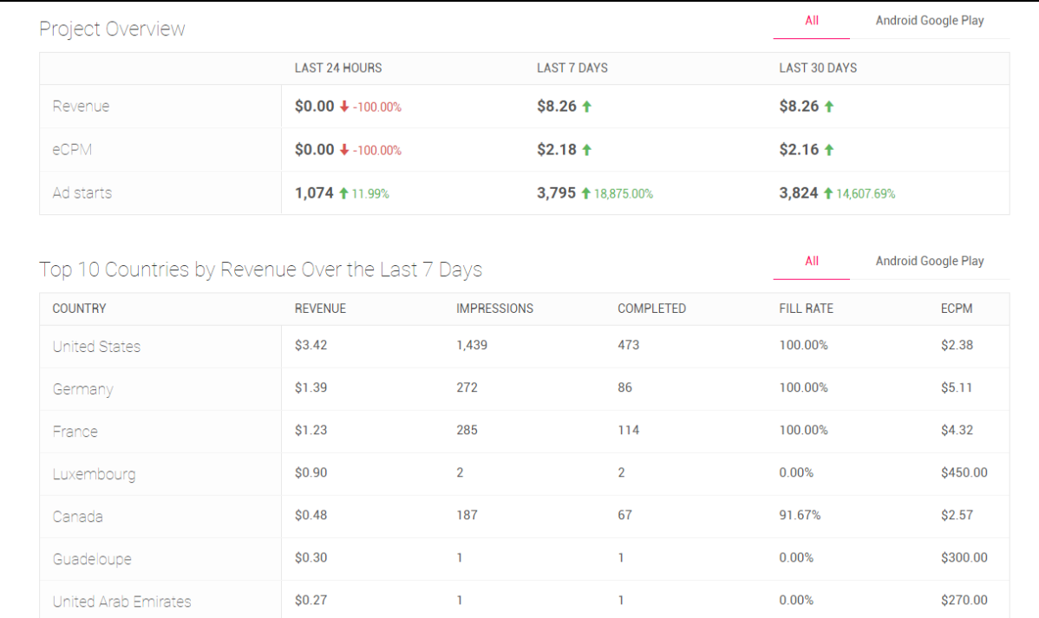Select the growth arrow beside 30-day Revenue $8.26
This screenshot has height=618, width=1039.
tap(830, 106)
